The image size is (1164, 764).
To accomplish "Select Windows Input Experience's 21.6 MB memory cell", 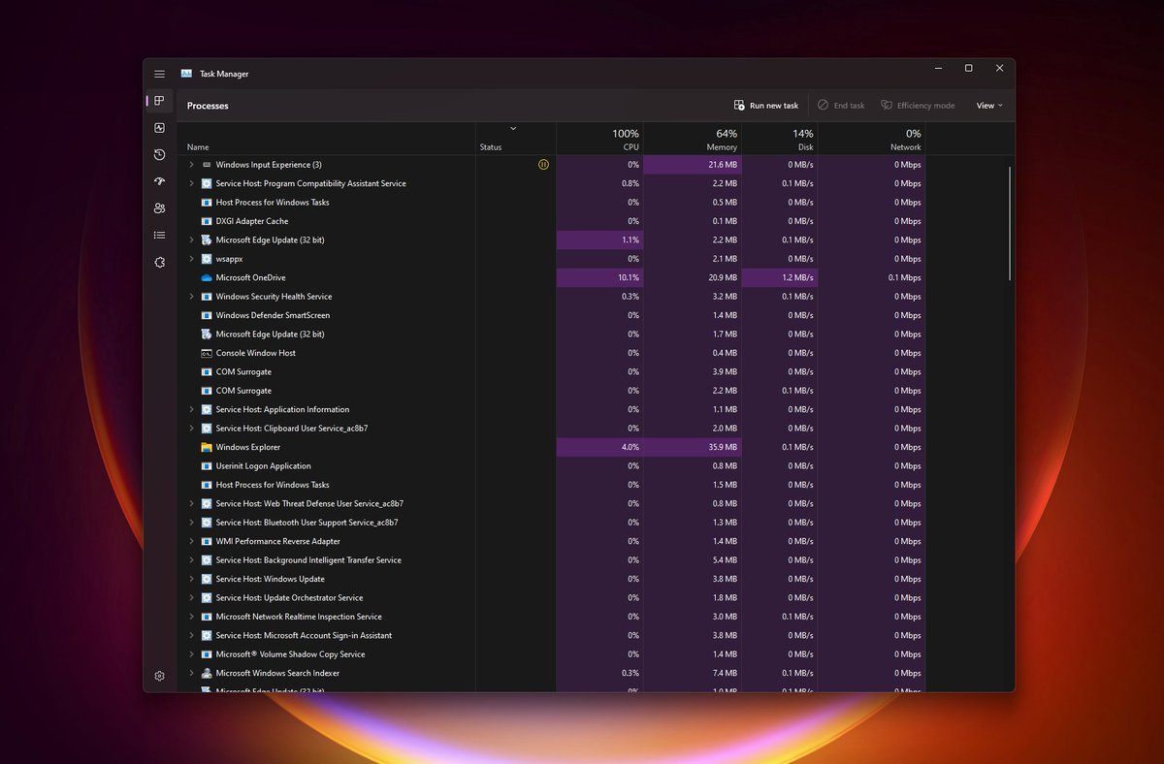I will tap(693, 165).
